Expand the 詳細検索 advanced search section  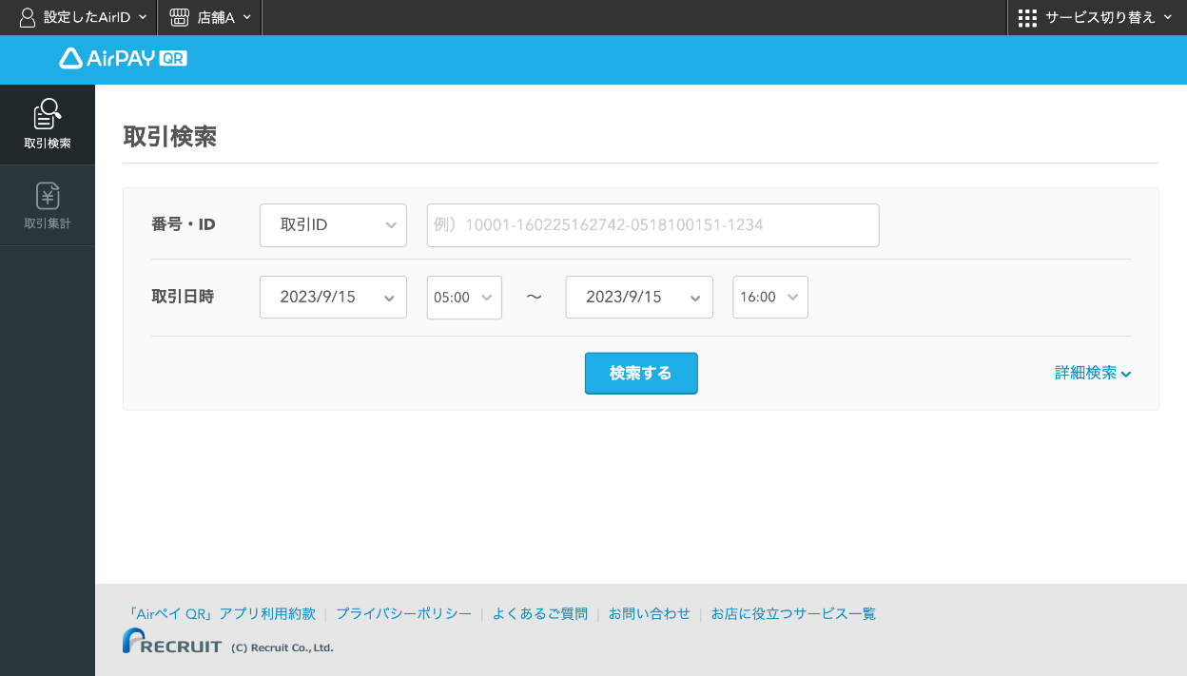click(1092, 374)
